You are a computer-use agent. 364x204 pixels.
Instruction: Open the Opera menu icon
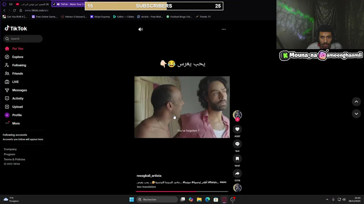coord(4,4)
